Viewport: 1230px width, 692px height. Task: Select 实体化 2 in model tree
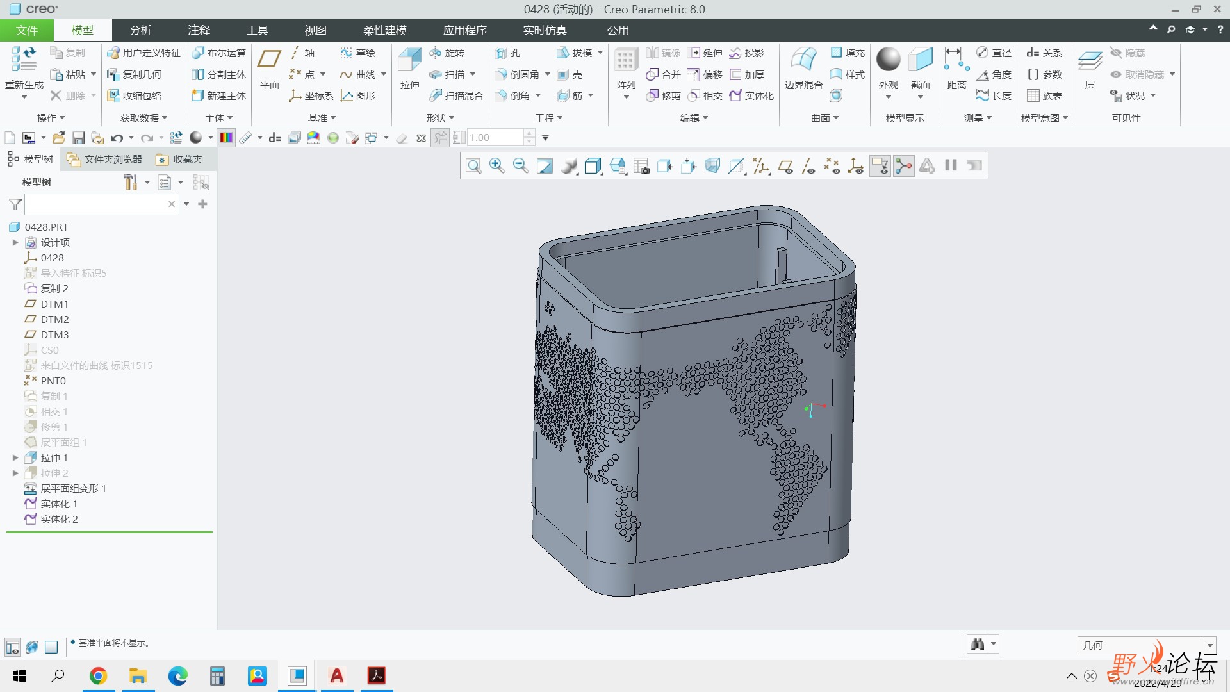[51, 519]
